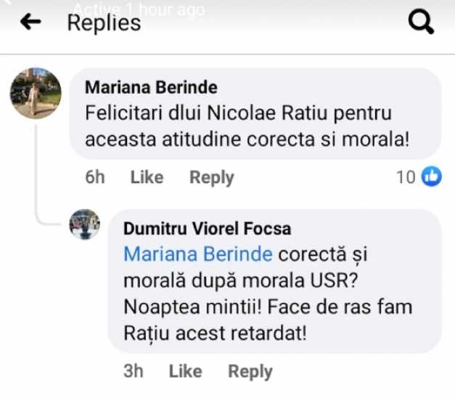Like Mariana Berinde's comment
Image resolution: width=455 pixels, height=398 pixels.
pyautogui.click(x=147, y=177)
